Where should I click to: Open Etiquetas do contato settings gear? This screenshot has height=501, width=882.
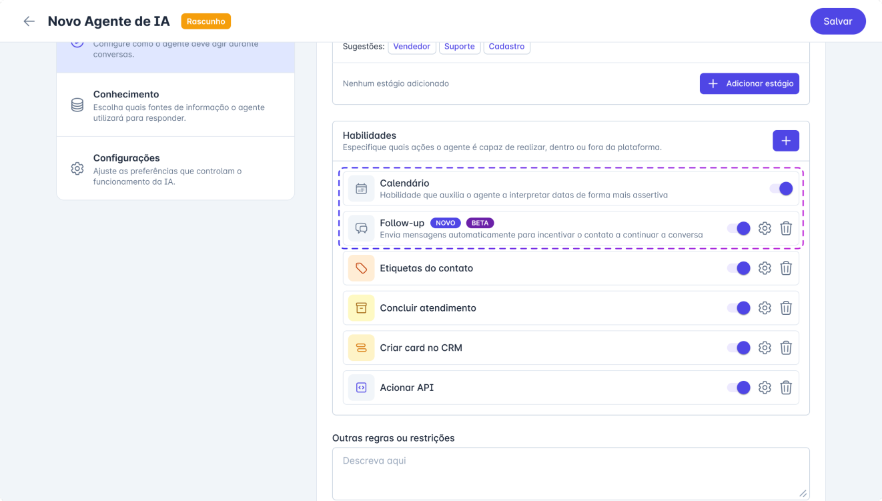tap(765, 268)
